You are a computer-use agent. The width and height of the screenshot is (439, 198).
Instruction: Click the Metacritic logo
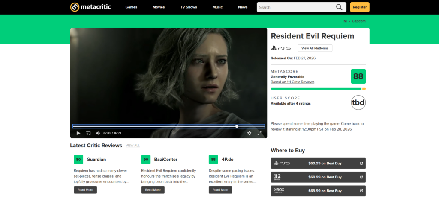[90, 7]
